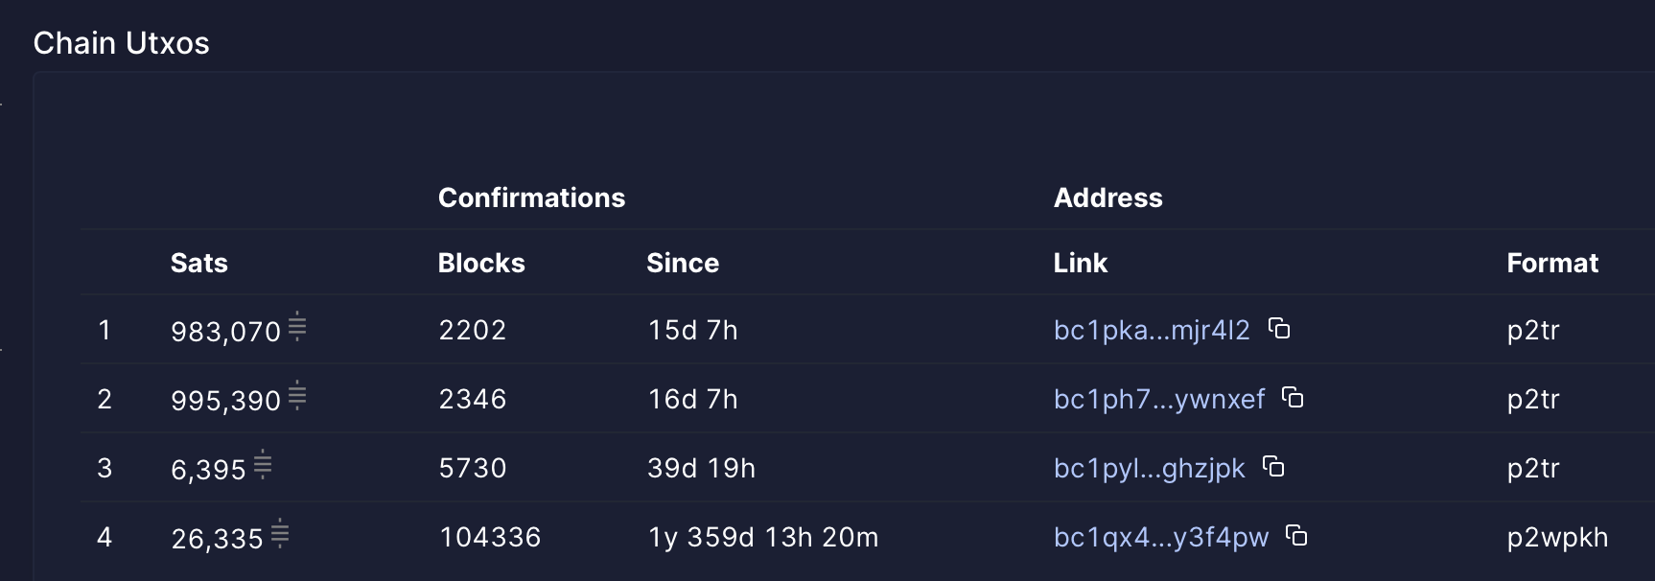Open the bc1pka...mjr4l2 address link
This screenshot has width=1655, height=581.
(x=1152, y=330)
